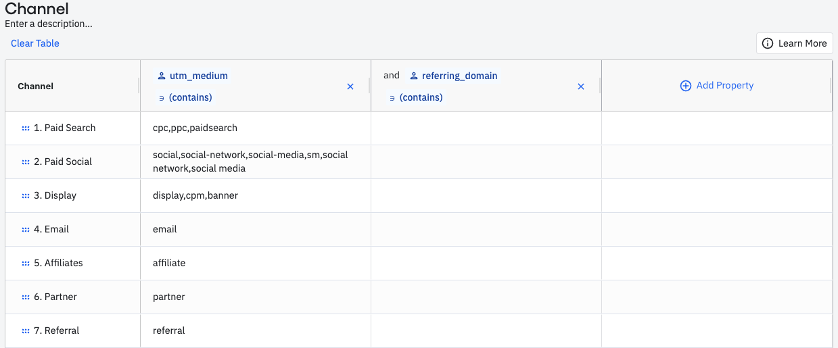
Task: Remove the referring_domain property column
Action: click(x=581, y=86)
